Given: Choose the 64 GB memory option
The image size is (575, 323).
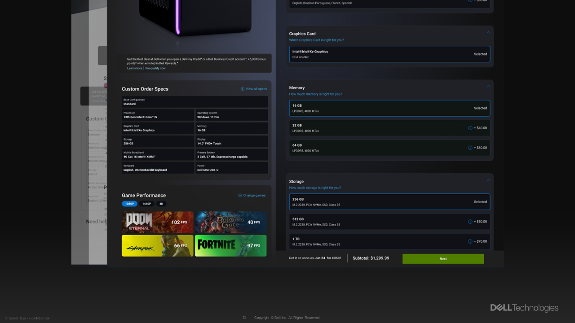Looking at the screenshot, I should (389, 148).
